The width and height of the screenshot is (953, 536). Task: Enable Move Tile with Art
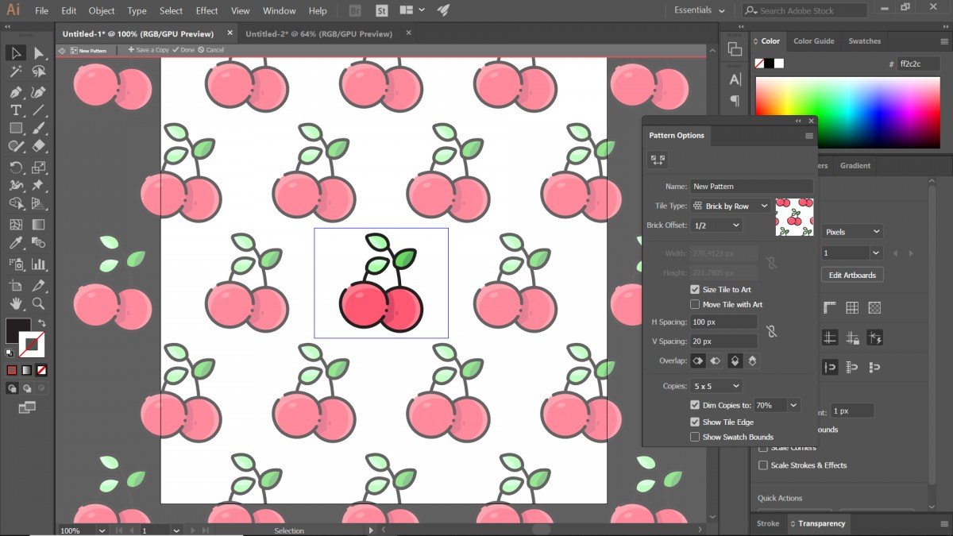[x=695, y=304]
